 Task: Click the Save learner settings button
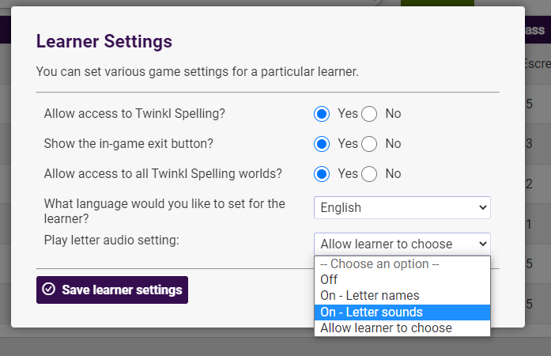(112, 290)
